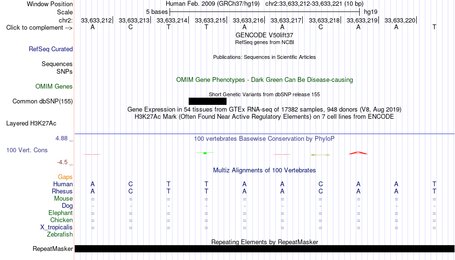
Task: Click the Dog alignment row label
Action: (x=67, y=206)
